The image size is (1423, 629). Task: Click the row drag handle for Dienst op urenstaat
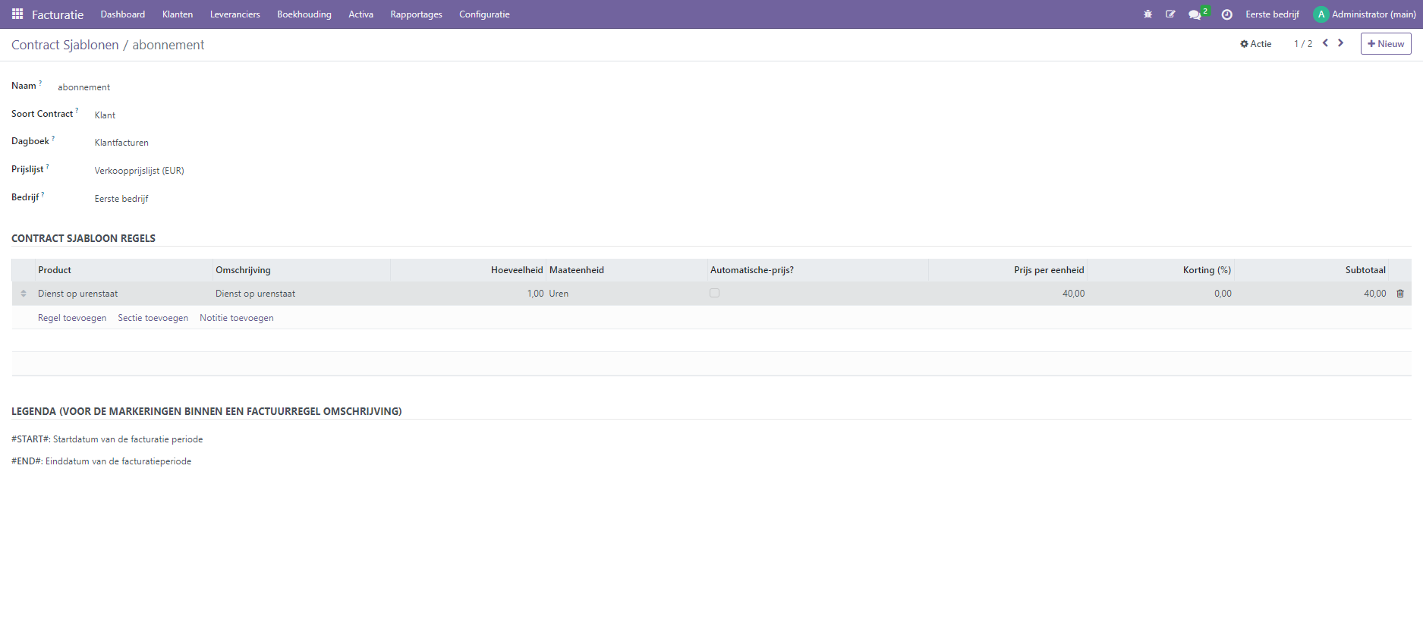[24, 294]
